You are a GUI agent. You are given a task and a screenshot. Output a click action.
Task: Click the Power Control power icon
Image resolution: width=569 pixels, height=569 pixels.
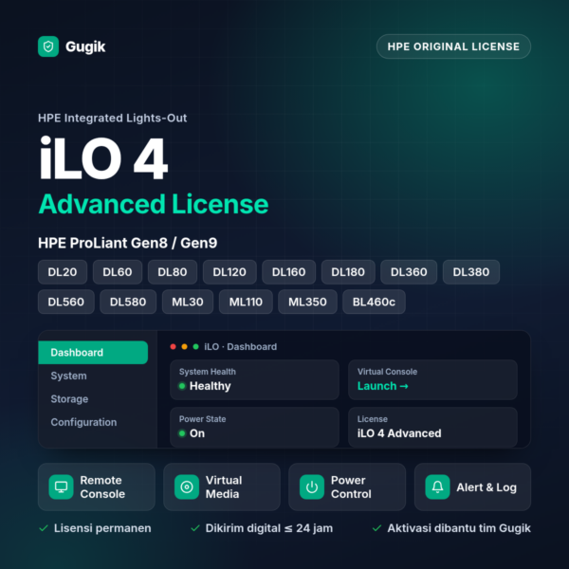(312, 487)
